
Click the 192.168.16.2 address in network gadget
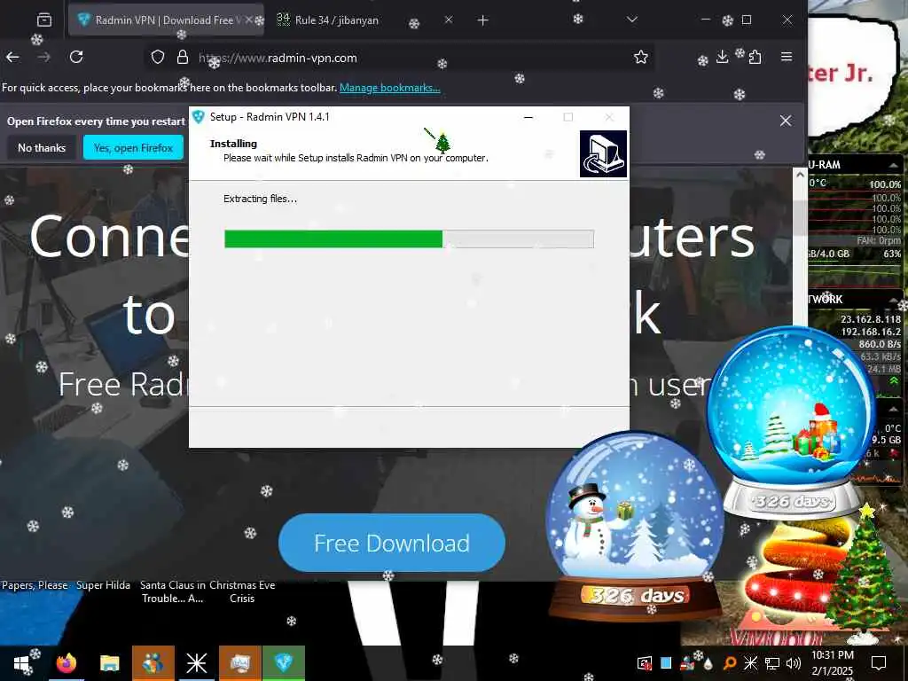[x=871, y=332]
